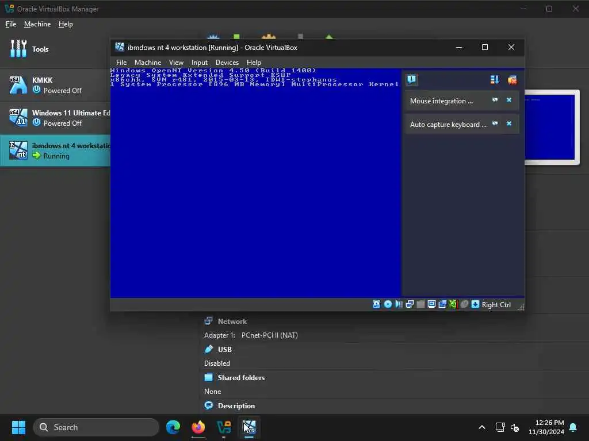Click the Right Ctrl host key label

click(496, 304)
